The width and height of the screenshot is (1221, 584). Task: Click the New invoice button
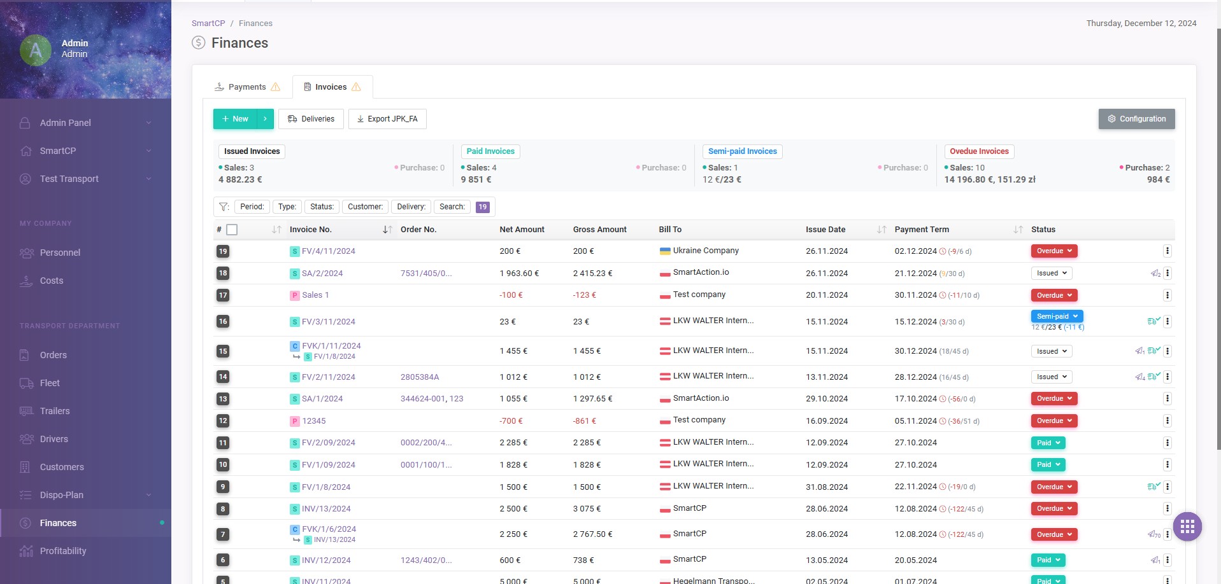coord(235,119)
